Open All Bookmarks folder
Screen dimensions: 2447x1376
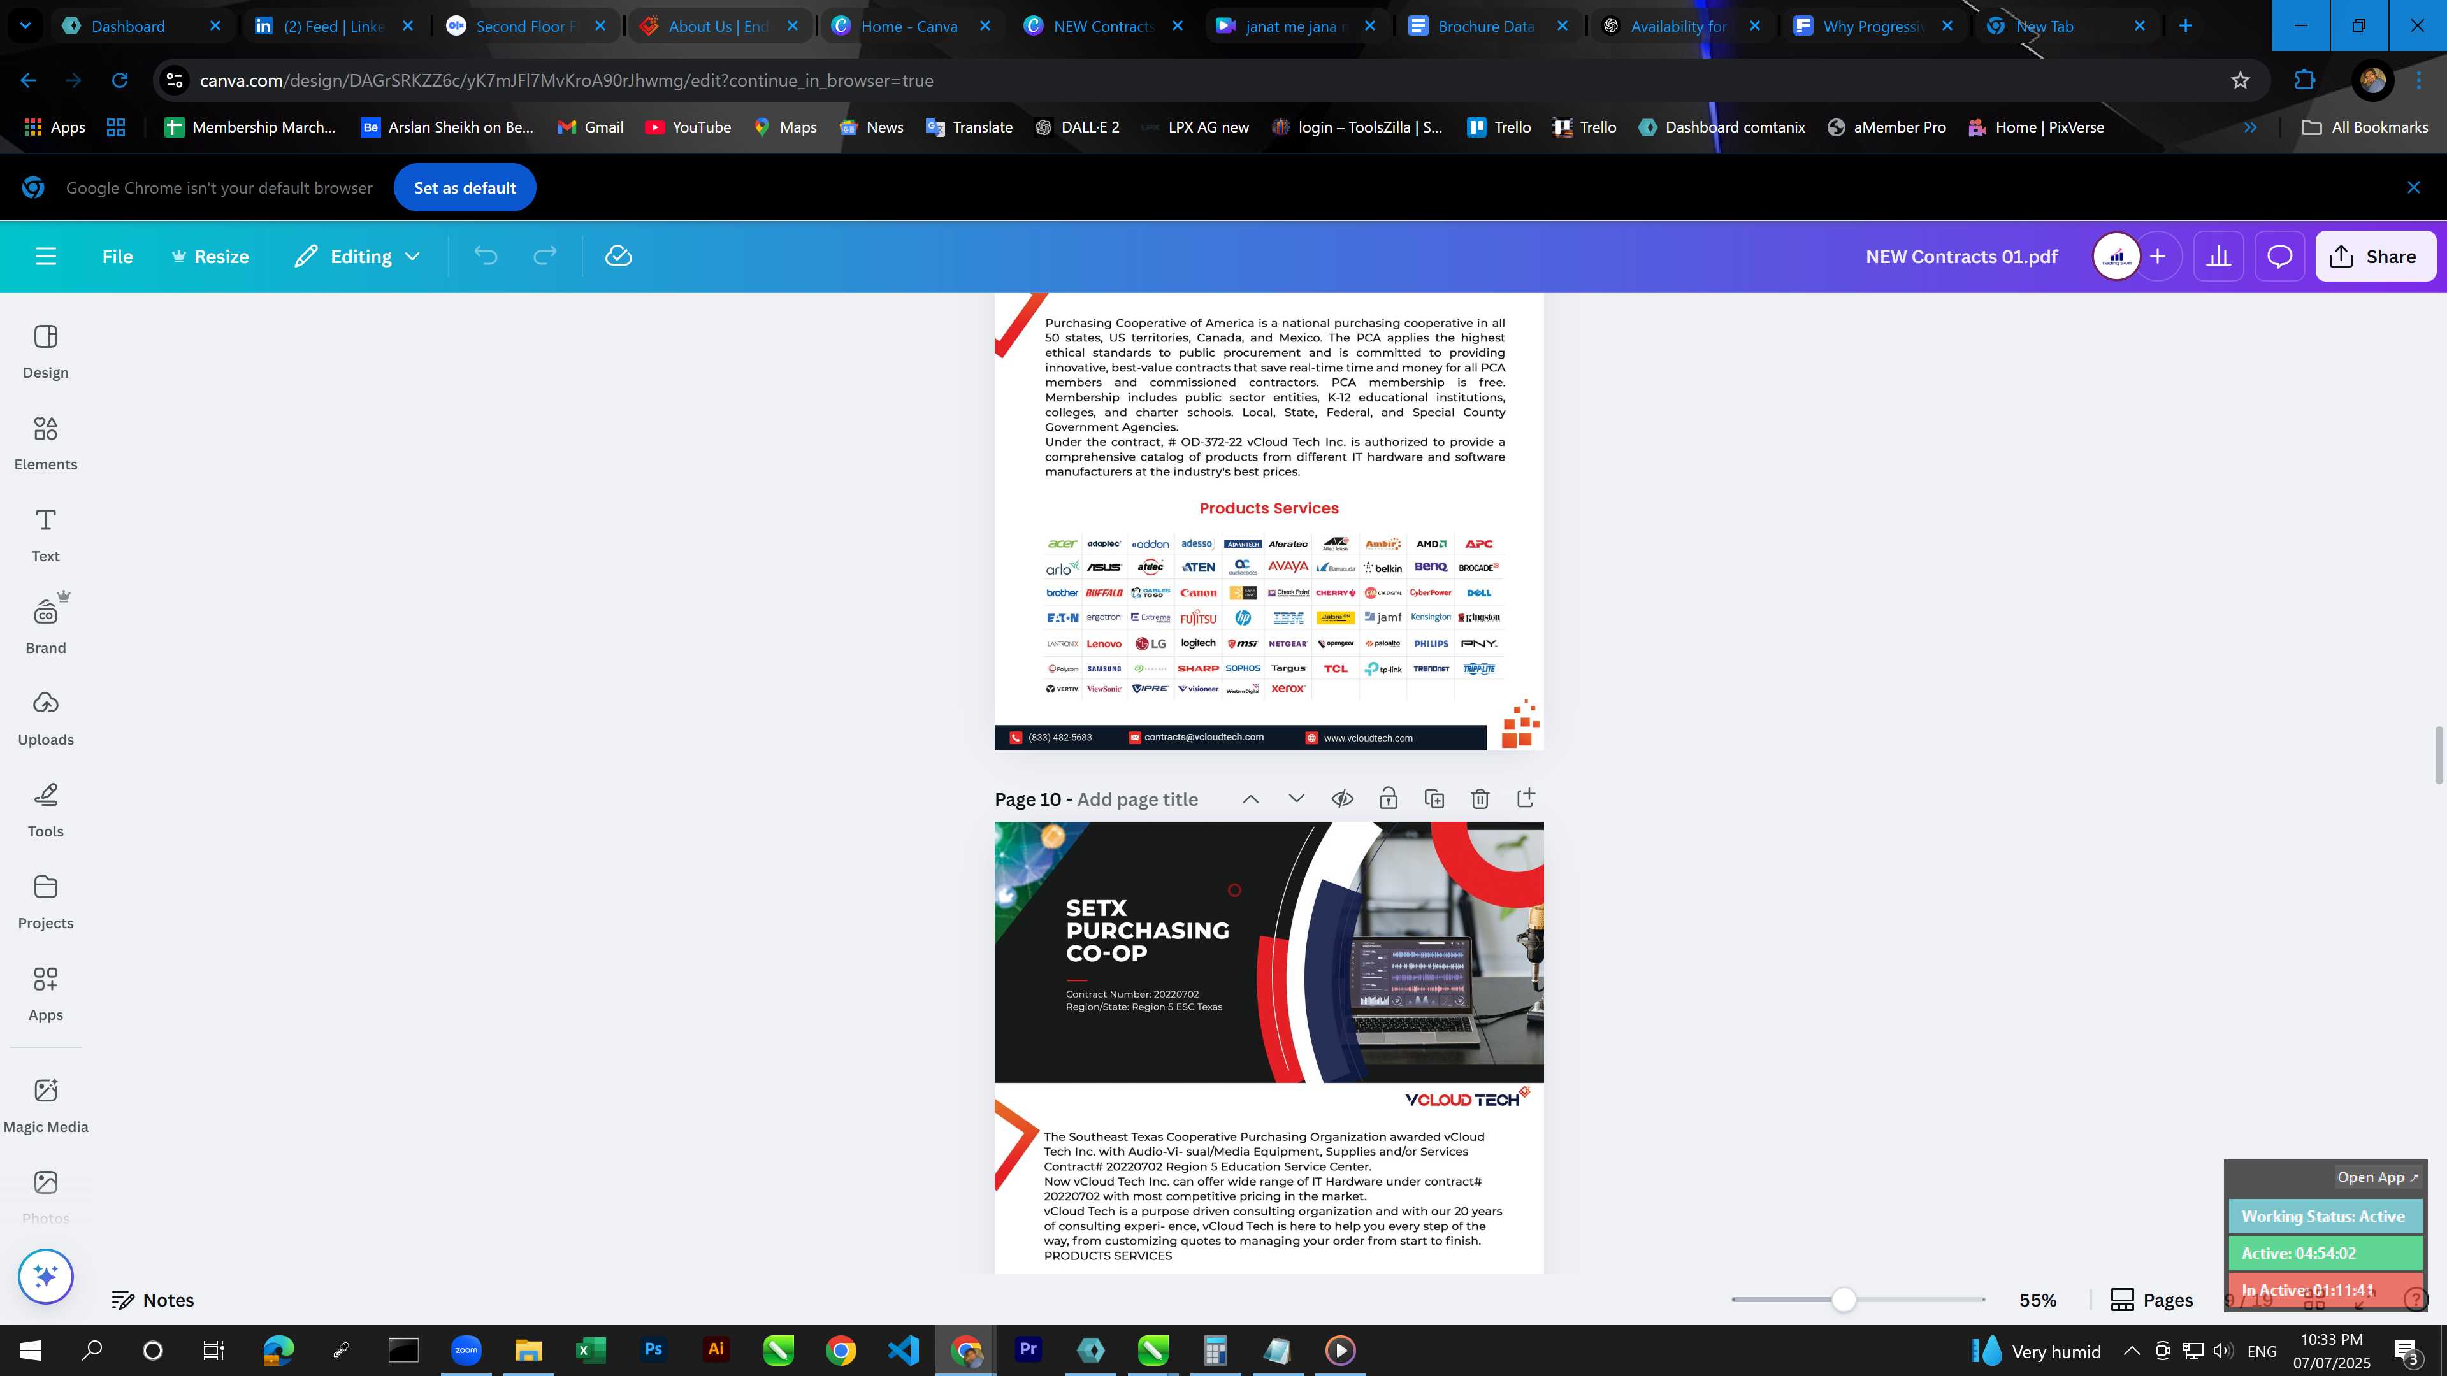tap(2365, 127)
